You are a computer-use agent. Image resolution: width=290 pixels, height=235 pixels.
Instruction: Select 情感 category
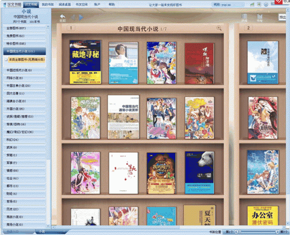(x=25, y=171)
